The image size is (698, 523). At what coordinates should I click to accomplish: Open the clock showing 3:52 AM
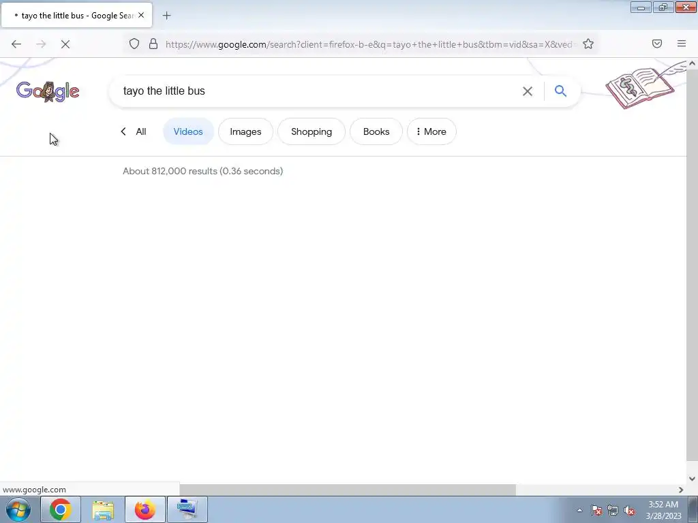point(663,510)
